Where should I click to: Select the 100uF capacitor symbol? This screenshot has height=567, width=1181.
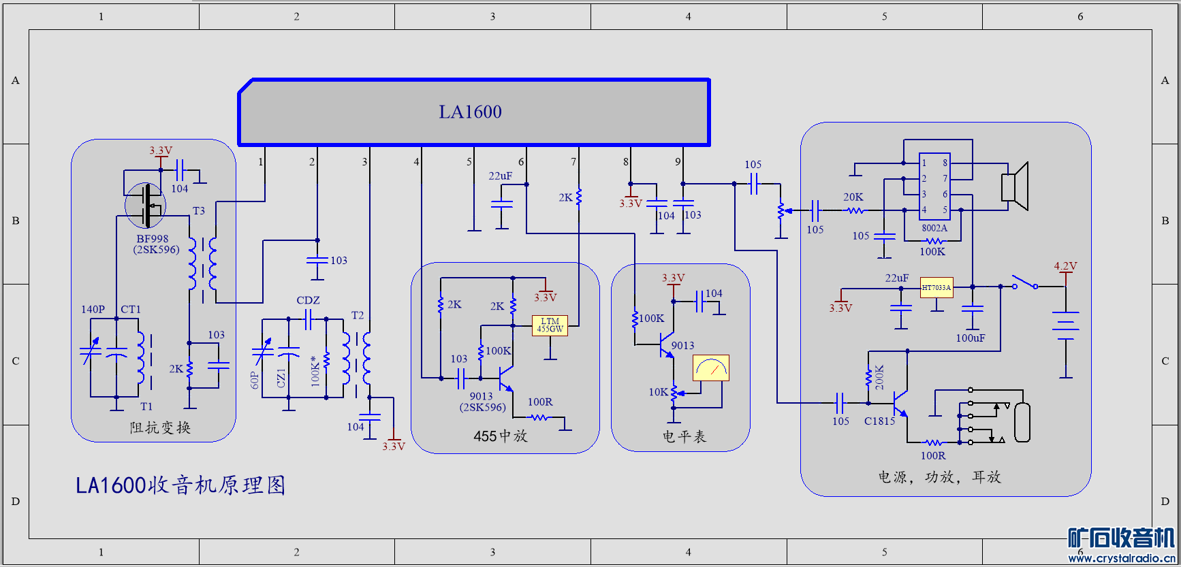(973, 309)
